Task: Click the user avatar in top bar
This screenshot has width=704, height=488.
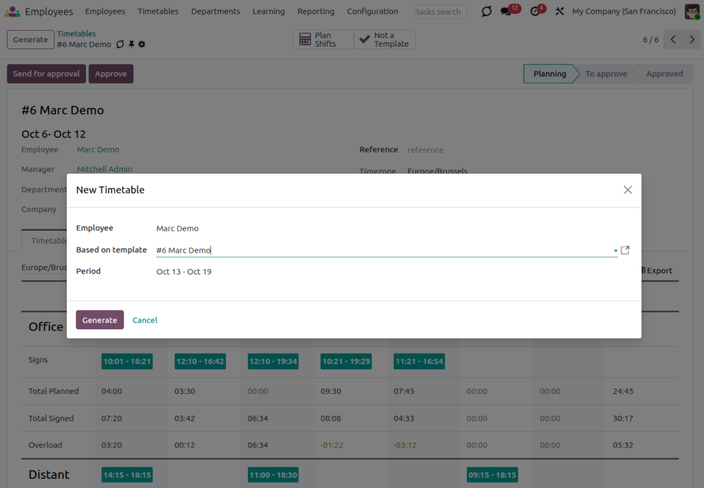Action: pos(692,11)
